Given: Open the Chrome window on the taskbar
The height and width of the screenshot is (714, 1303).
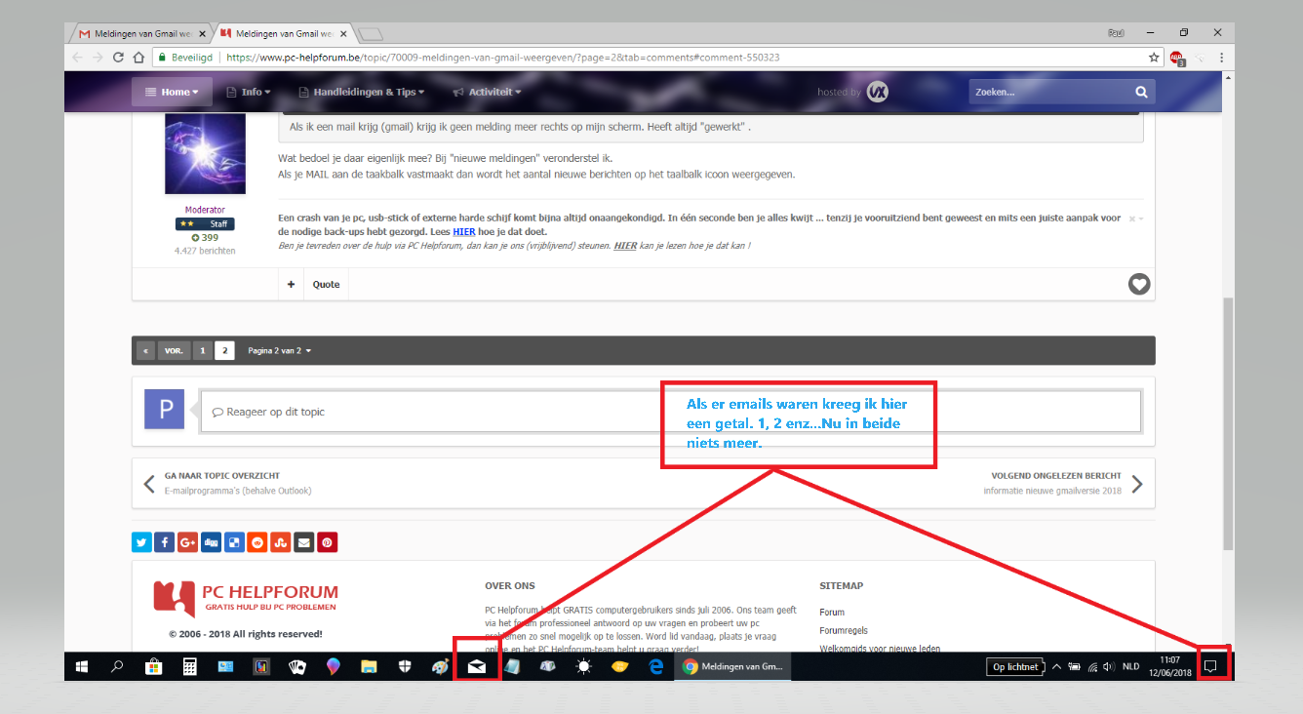Looking at the screenshot, I should coord(734,667).
